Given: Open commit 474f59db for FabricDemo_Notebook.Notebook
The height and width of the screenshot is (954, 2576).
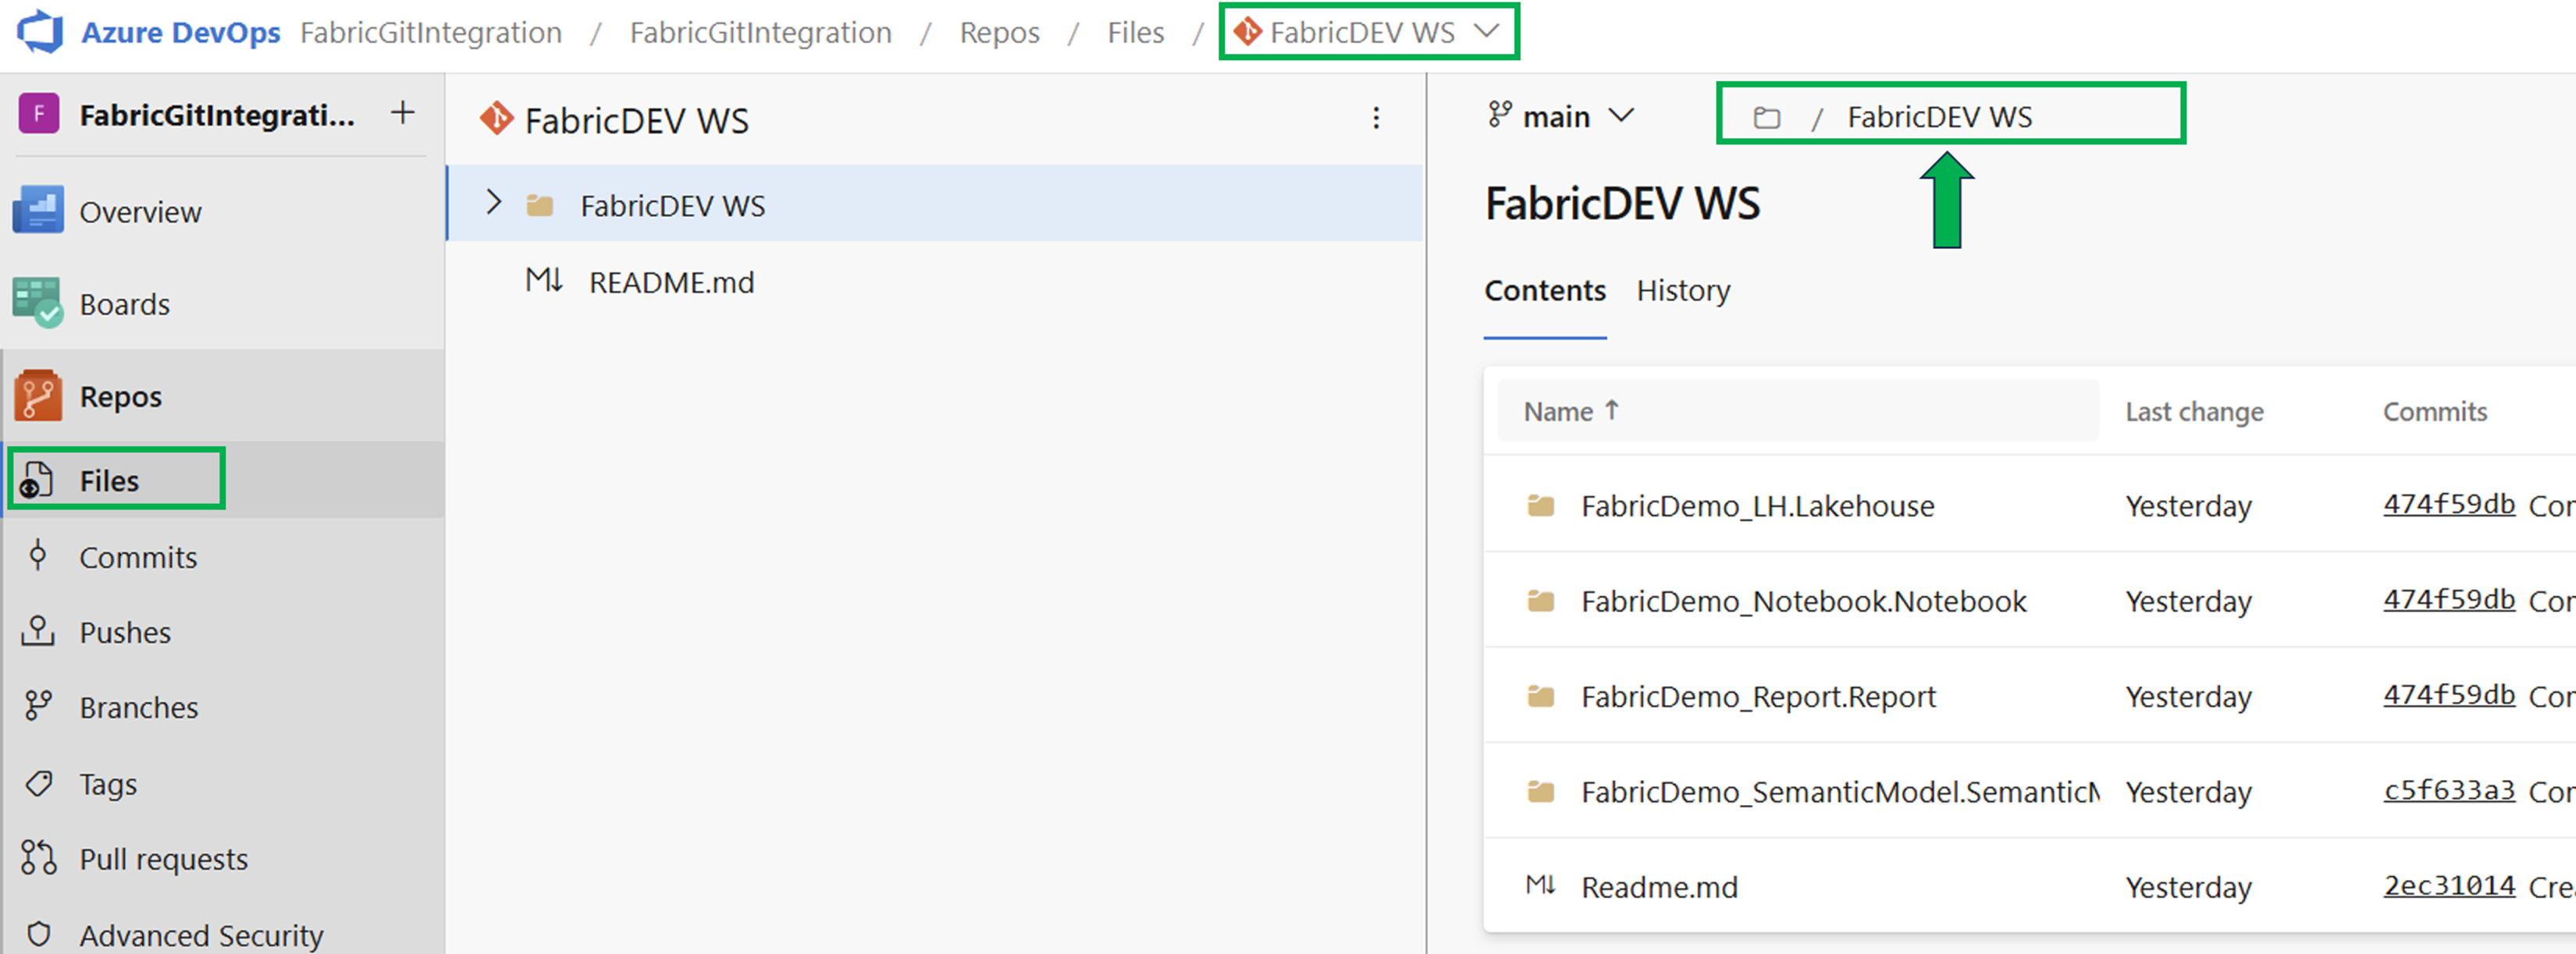Looking at the screenshot, I should pyautogui.click(x=2449, y=599).
